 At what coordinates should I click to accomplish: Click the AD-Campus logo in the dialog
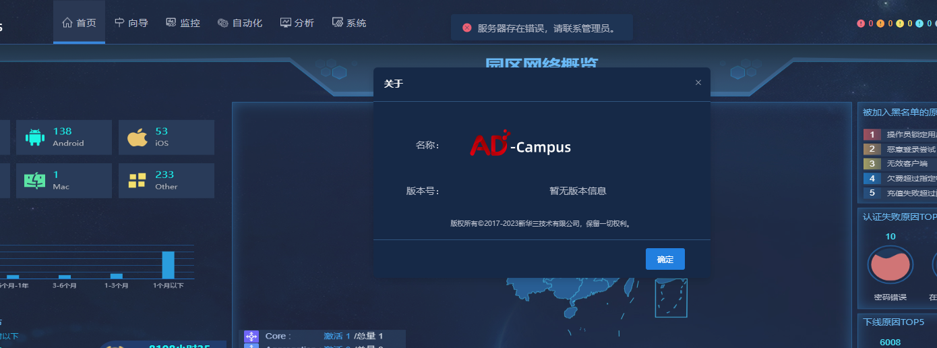(520, 143)
